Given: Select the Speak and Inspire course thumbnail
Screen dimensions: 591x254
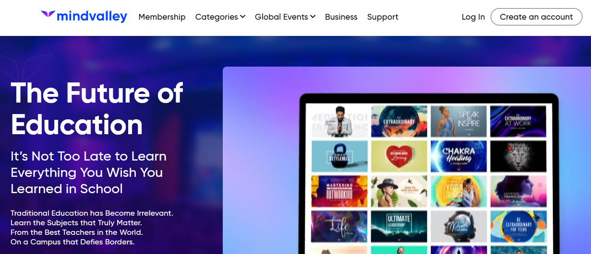Looking at the screenshot, I should 458,121.
